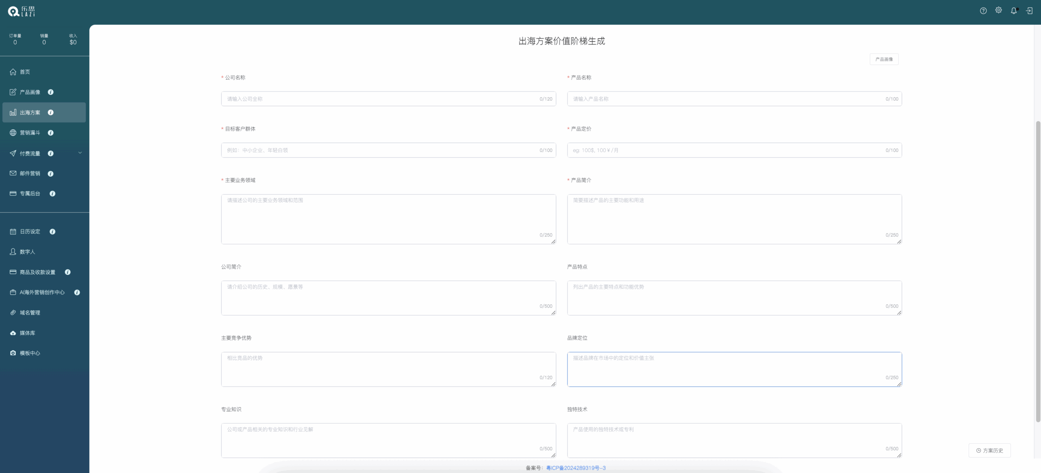The width and height of the screenshot is (1041, 473).
Task: Click the 域名管理 paperclip icon
Action: [x=13, y=312]
